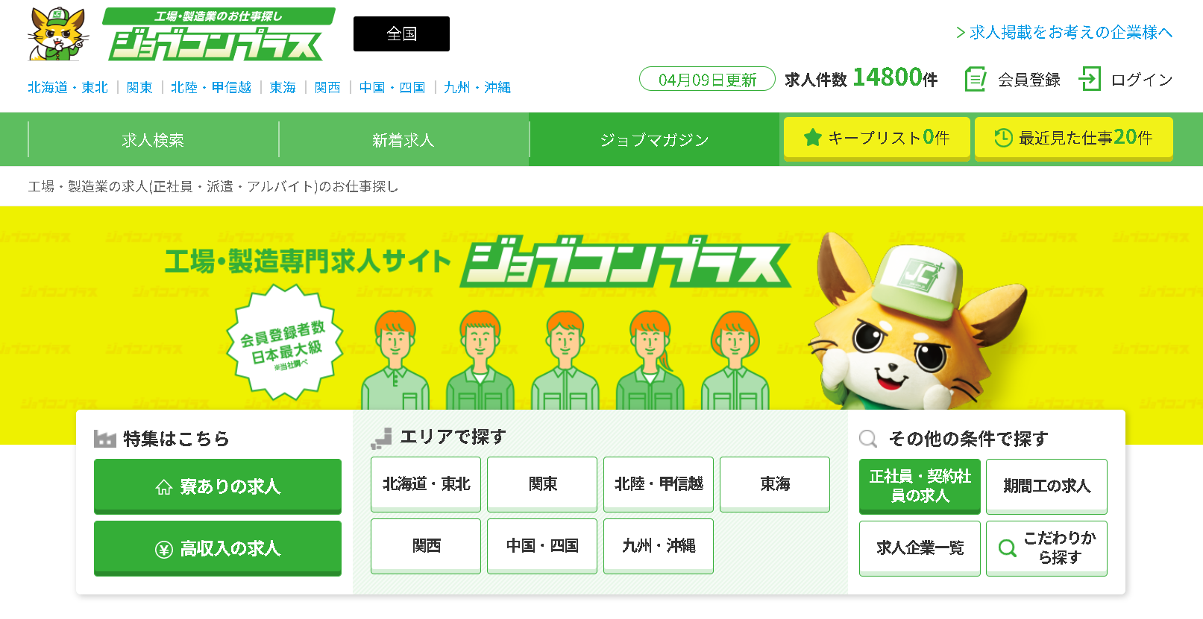1203x619 pixels.
Task: Click magnifier icon on こだわりから探す
Action: point(1007,548)
